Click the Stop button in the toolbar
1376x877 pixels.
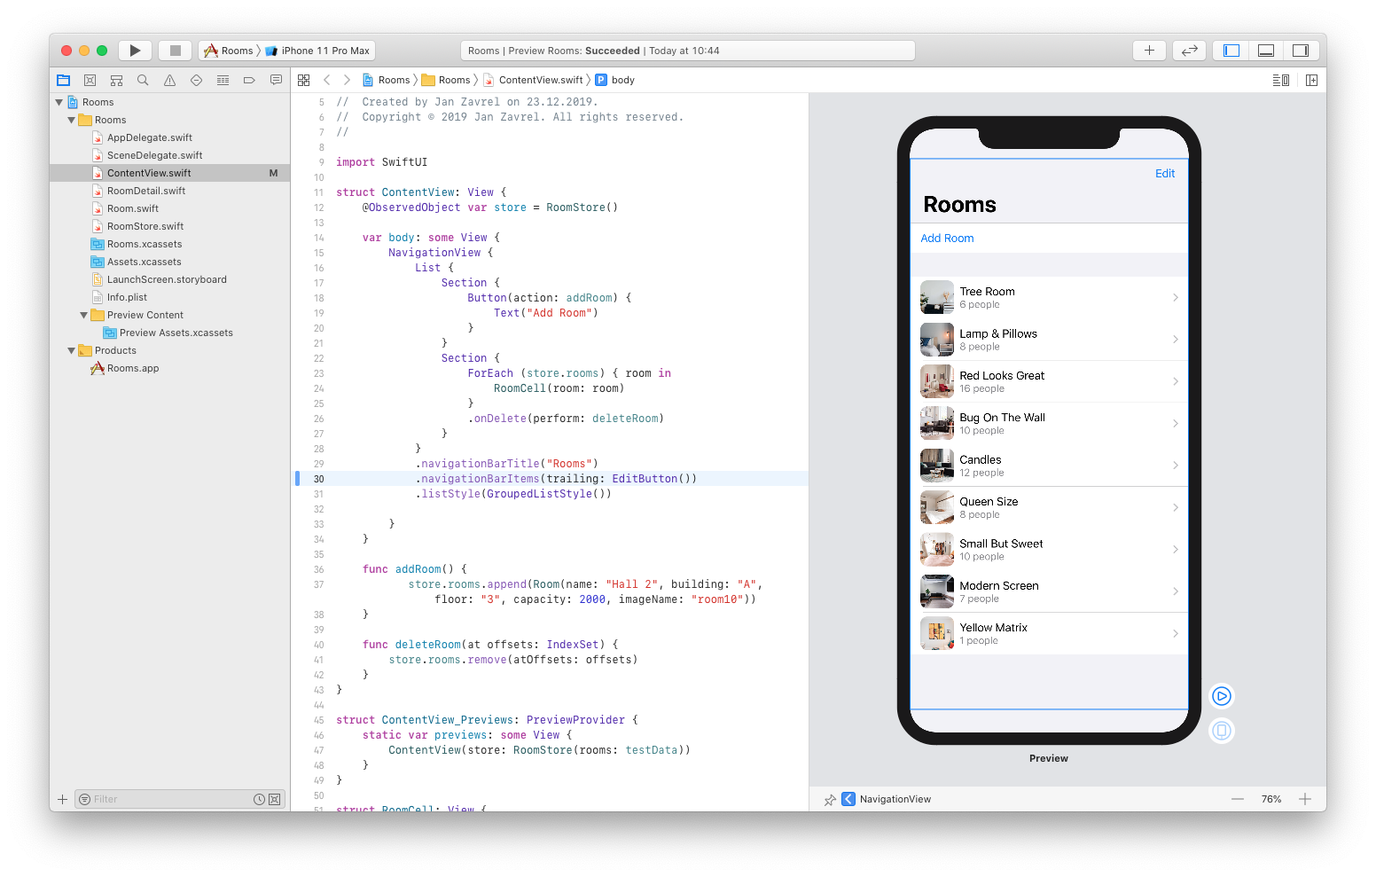175,50
